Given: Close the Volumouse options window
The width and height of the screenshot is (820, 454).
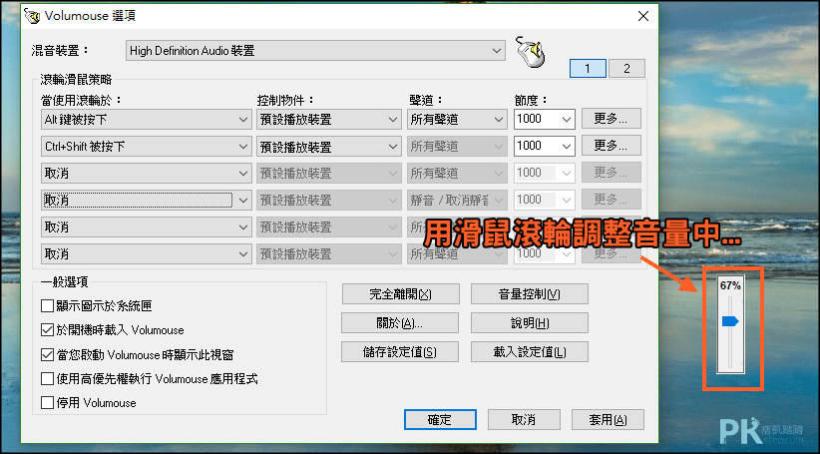Looking at the screenshot, I should 643,16.
